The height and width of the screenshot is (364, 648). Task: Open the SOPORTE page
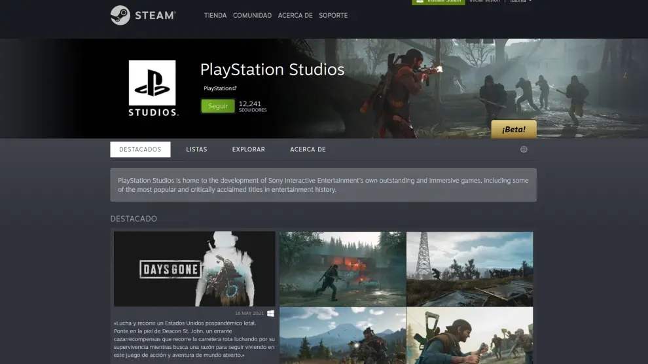click(x=333, y=15)
